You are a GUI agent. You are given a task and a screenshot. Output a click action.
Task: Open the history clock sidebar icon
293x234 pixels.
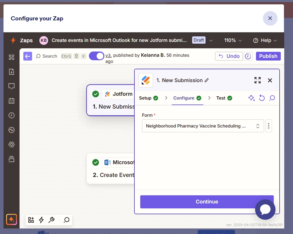[x=11, y=115]
